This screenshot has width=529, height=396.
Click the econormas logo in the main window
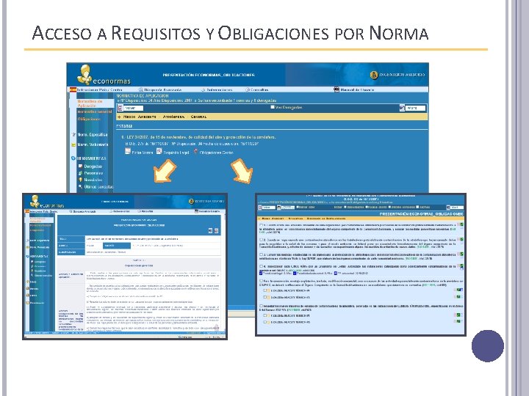coord(104,76)
